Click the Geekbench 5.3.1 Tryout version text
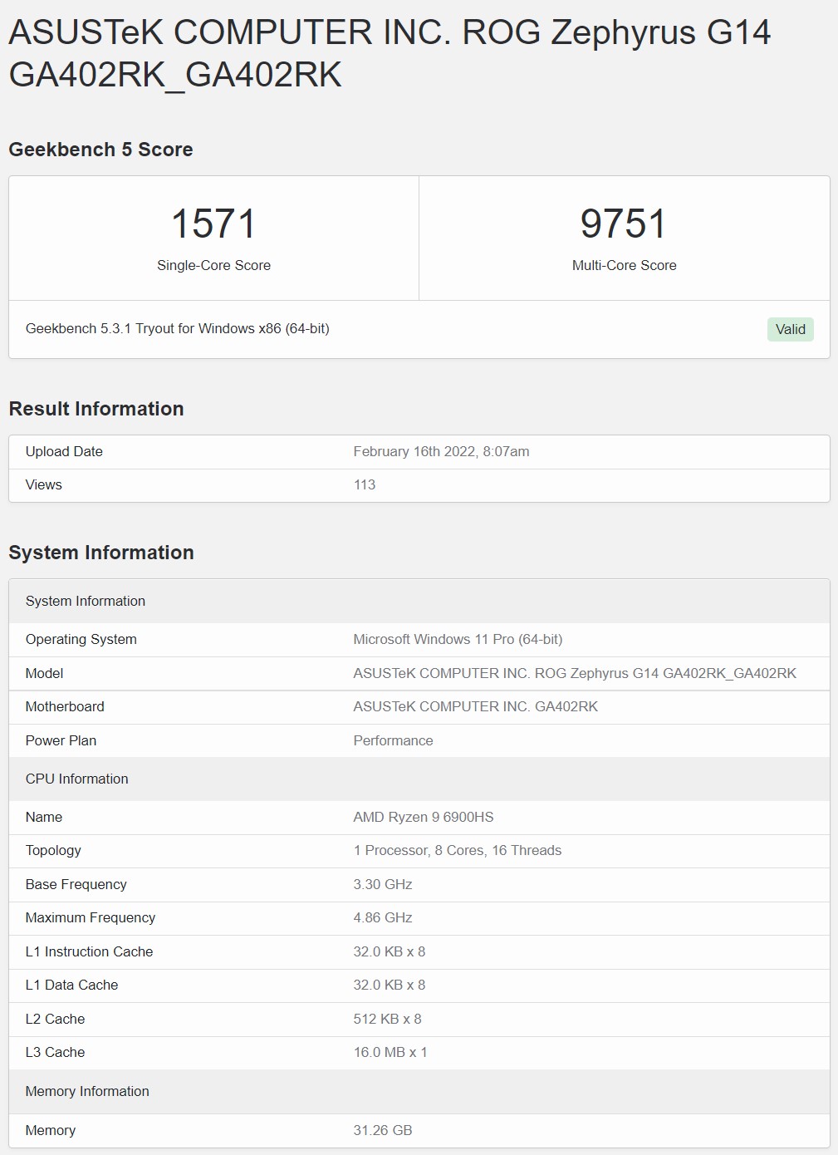Image resolution: width=838 pixels, height=1155 pixels. (x=178, y=328)
